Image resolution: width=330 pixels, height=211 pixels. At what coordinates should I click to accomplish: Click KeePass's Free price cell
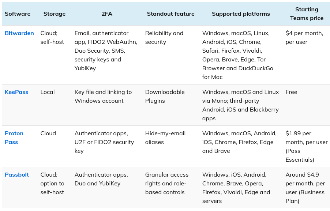[292, 92]
